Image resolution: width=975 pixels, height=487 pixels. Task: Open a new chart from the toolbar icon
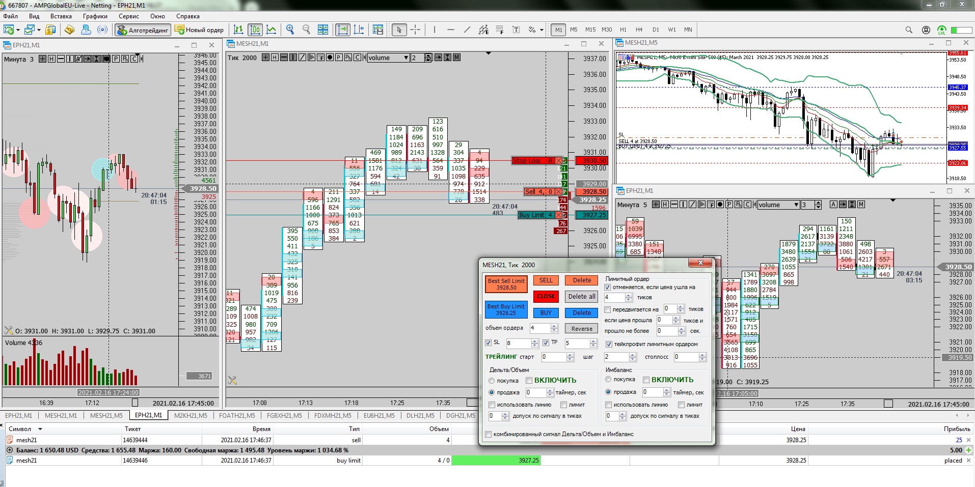coord(9,30)
